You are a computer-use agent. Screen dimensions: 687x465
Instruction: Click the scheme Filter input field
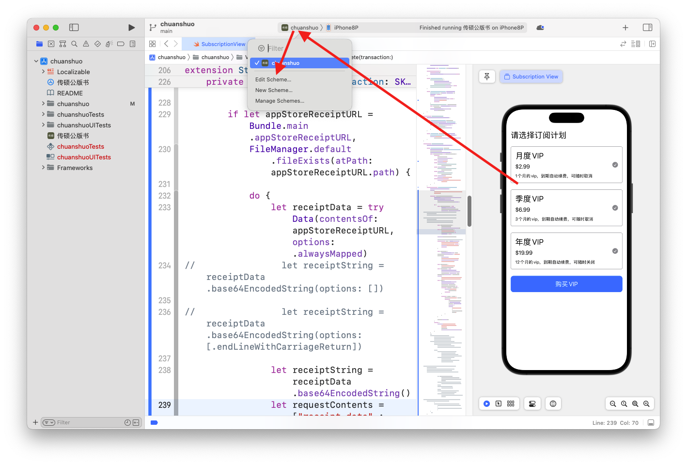(x=305, y=48)
